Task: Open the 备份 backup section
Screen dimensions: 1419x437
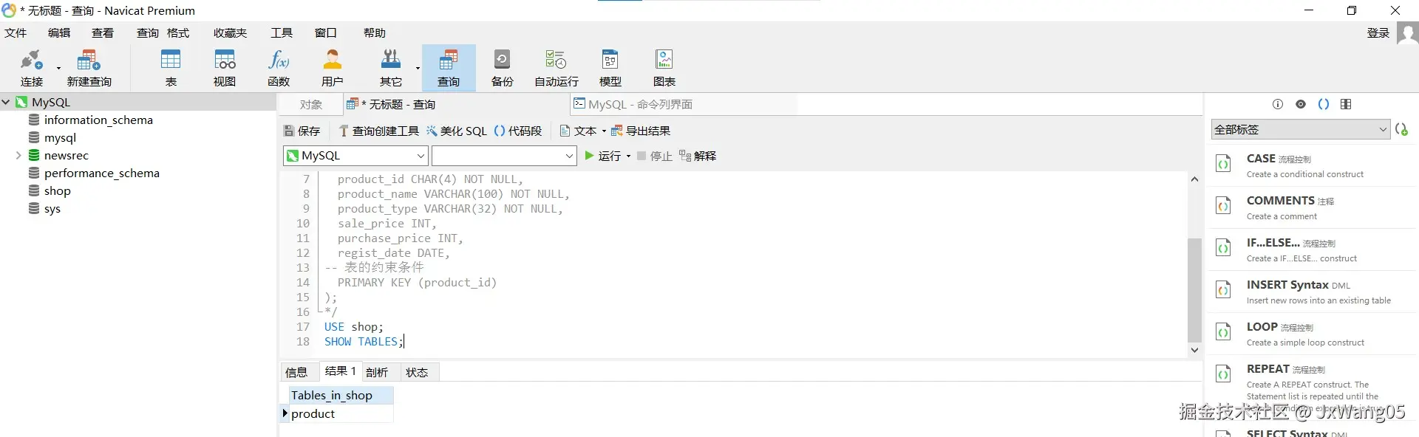Action: tap(503, 68)
